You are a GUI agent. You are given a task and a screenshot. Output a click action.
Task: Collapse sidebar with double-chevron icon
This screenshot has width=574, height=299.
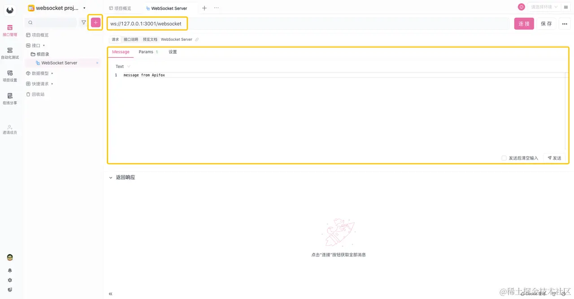110,294
